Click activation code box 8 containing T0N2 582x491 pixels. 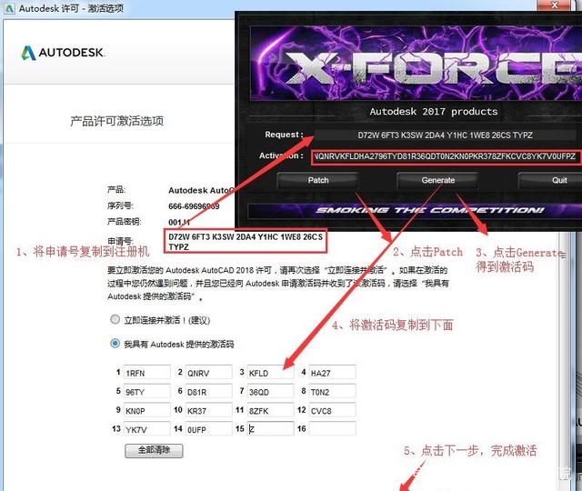333,392
